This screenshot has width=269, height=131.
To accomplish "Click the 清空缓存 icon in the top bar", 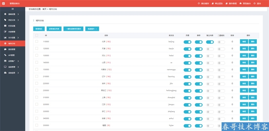I will pos(199,3).
